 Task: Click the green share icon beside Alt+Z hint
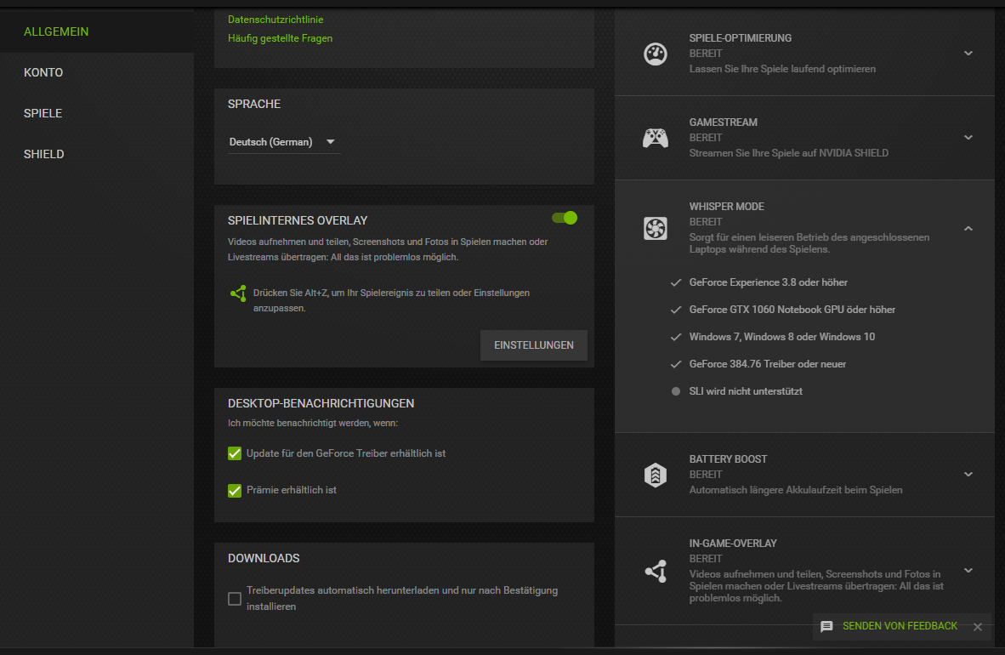coord(238,293)
